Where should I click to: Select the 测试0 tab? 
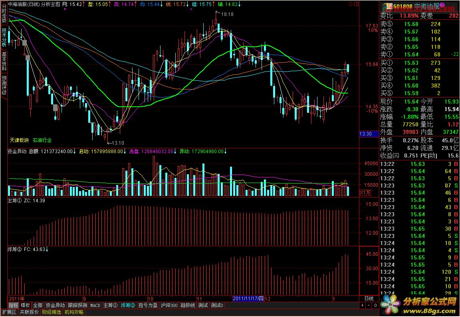click(x=217, y=305)
